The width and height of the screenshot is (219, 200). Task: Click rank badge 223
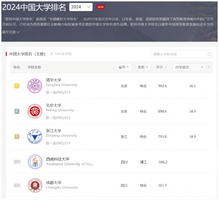(x=17, y=162)
